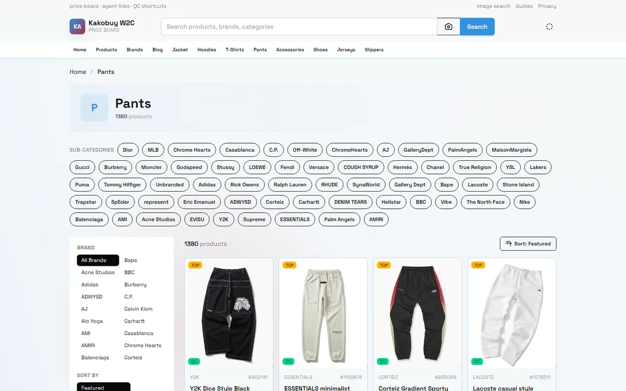Open the Guides link at top
Viewport: 626px width, 391px height.
point(524,6)
